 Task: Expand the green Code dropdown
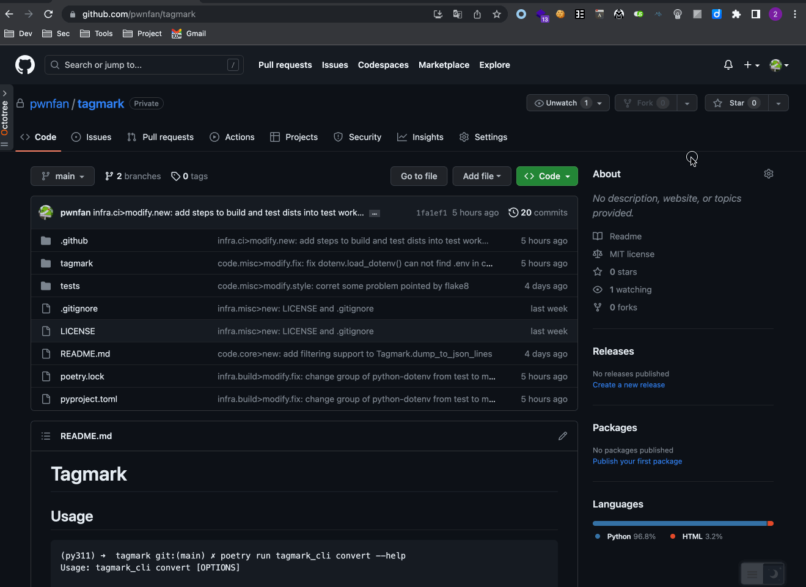tap(547, 176)
